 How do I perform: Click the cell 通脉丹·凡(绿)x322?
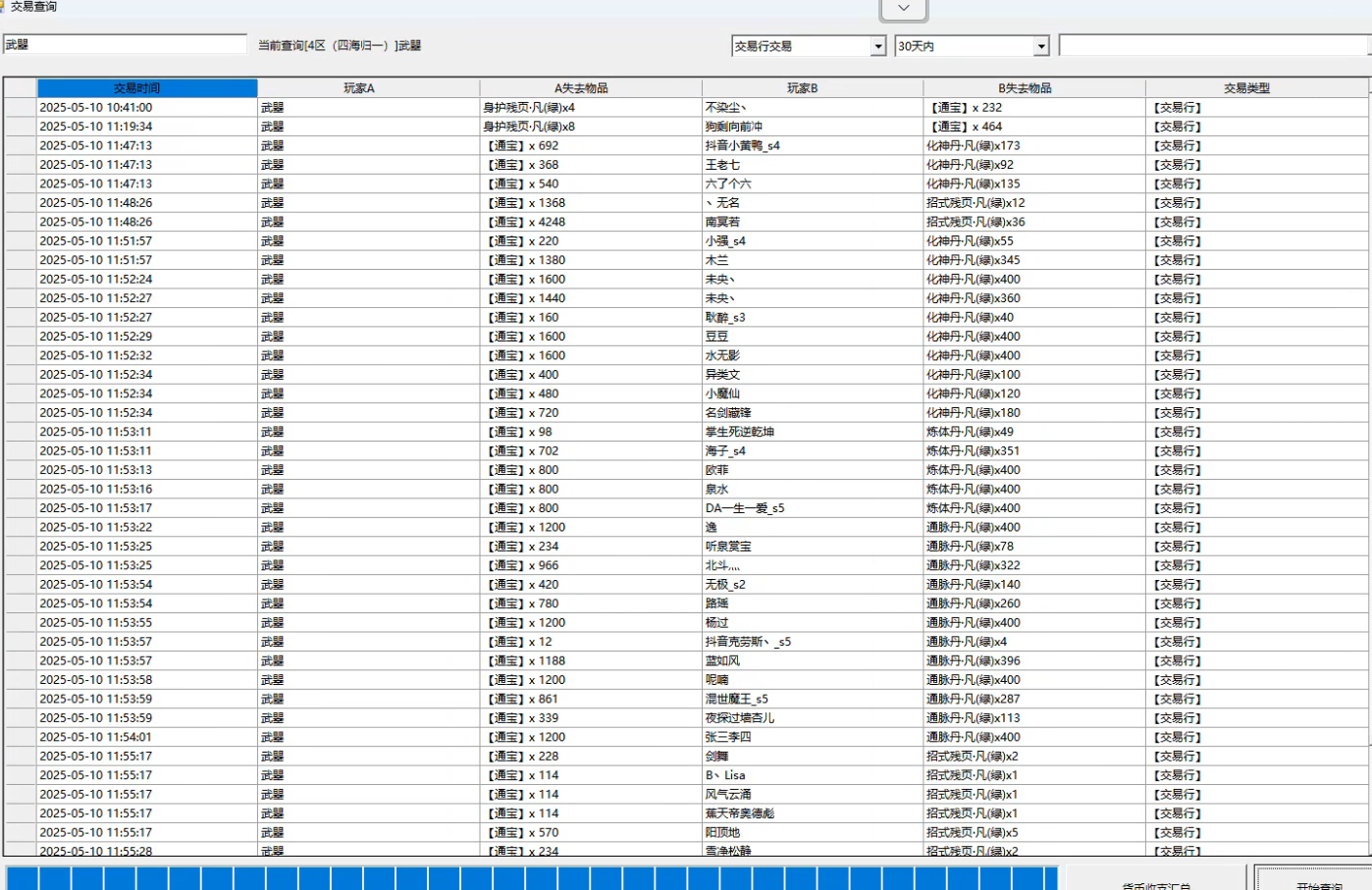1034,565
